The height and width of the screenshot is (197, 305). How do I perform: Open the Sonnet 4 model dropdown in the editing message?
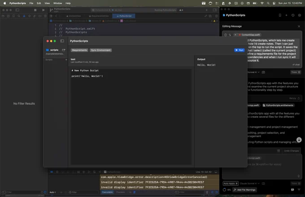(x=254, y=72)
